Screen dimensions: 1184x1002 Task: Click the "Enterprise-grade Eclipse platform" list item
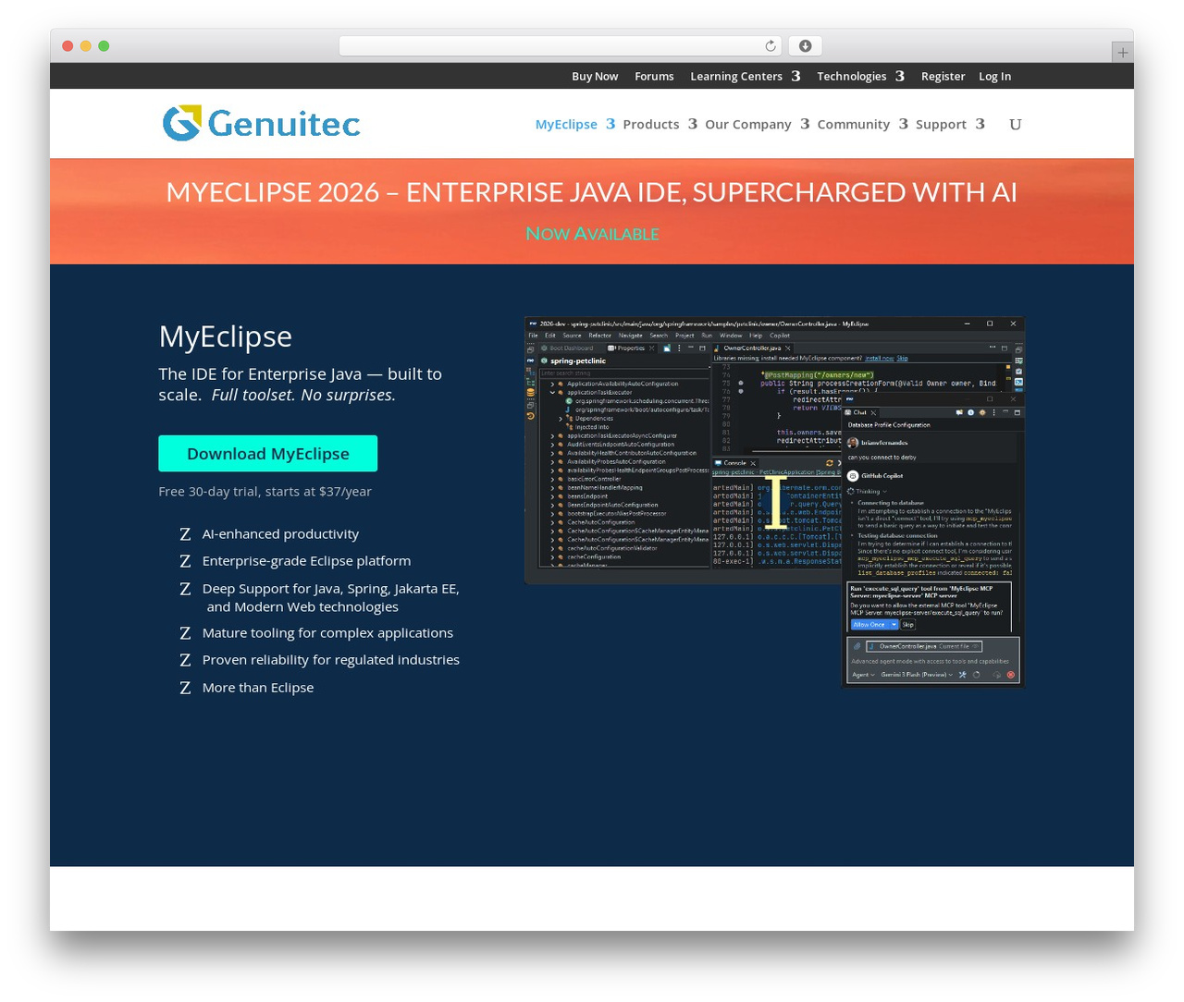[306, 561]
